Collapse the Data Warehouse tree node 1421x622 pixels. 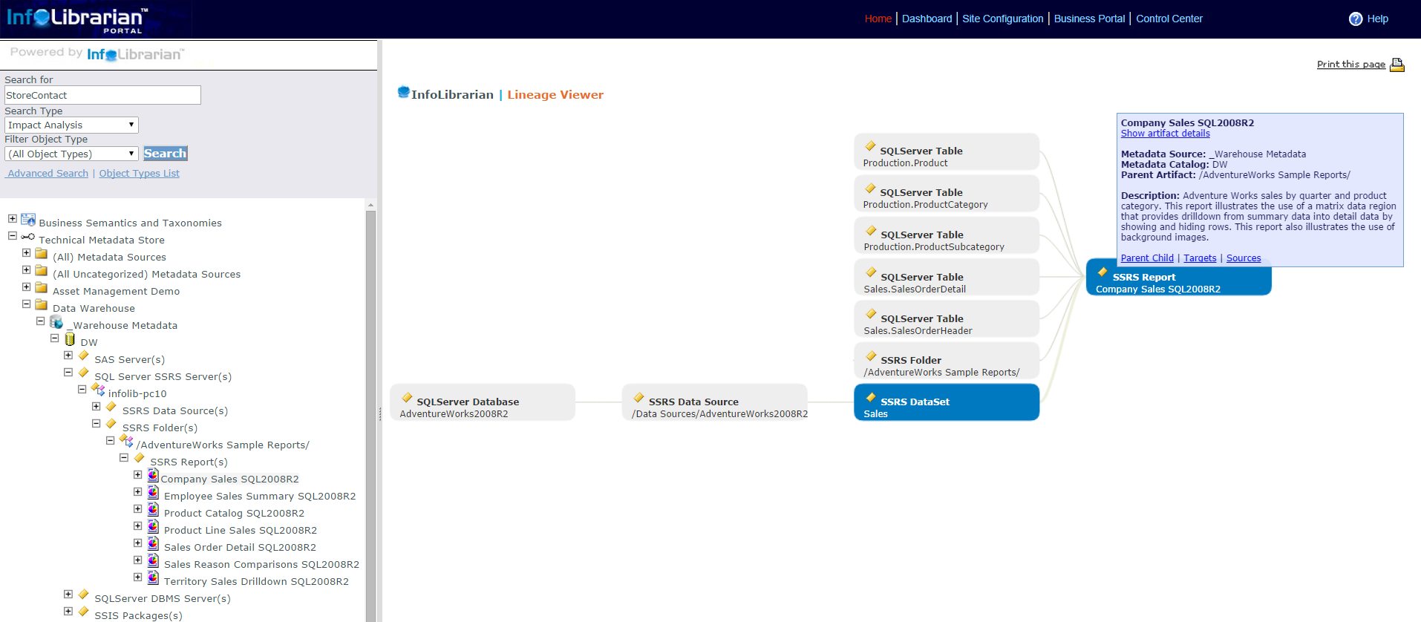click(x=27, y=304)
